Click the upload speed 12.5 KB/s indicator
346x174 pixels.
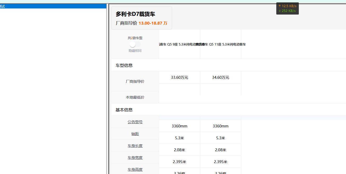(287, 6)
